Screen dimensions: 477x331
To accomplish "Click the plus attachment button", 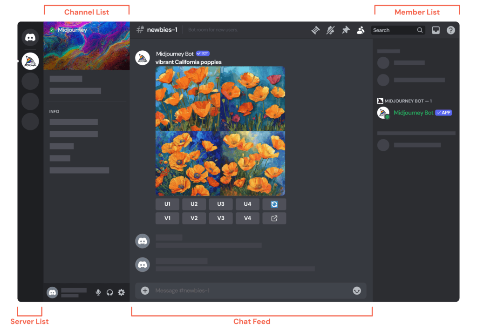I will (145, 290).
